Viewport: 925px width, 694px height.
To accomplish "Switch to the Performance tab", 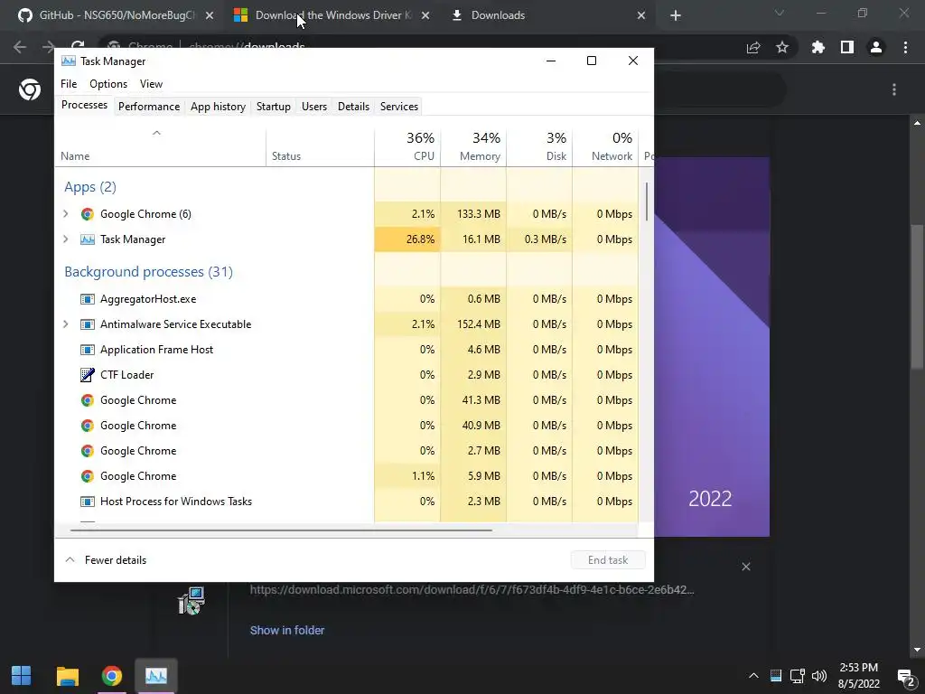I will [149, 107].
